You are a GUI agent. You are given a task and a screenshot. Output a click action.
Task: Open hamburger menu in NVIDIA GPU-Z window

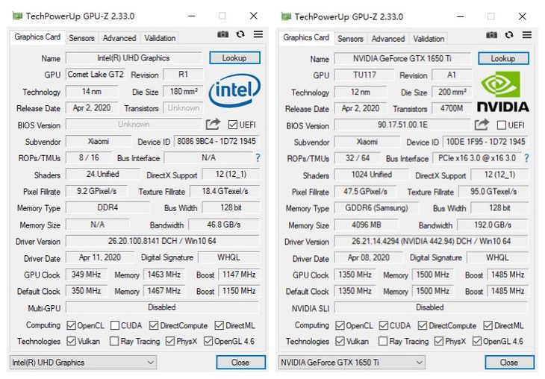[x=526, y=35]
